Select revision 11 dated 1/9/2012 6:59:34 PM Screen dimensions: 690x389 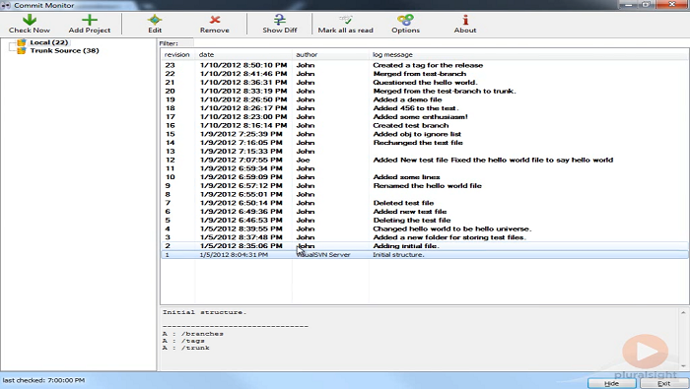tap(425, 168)
